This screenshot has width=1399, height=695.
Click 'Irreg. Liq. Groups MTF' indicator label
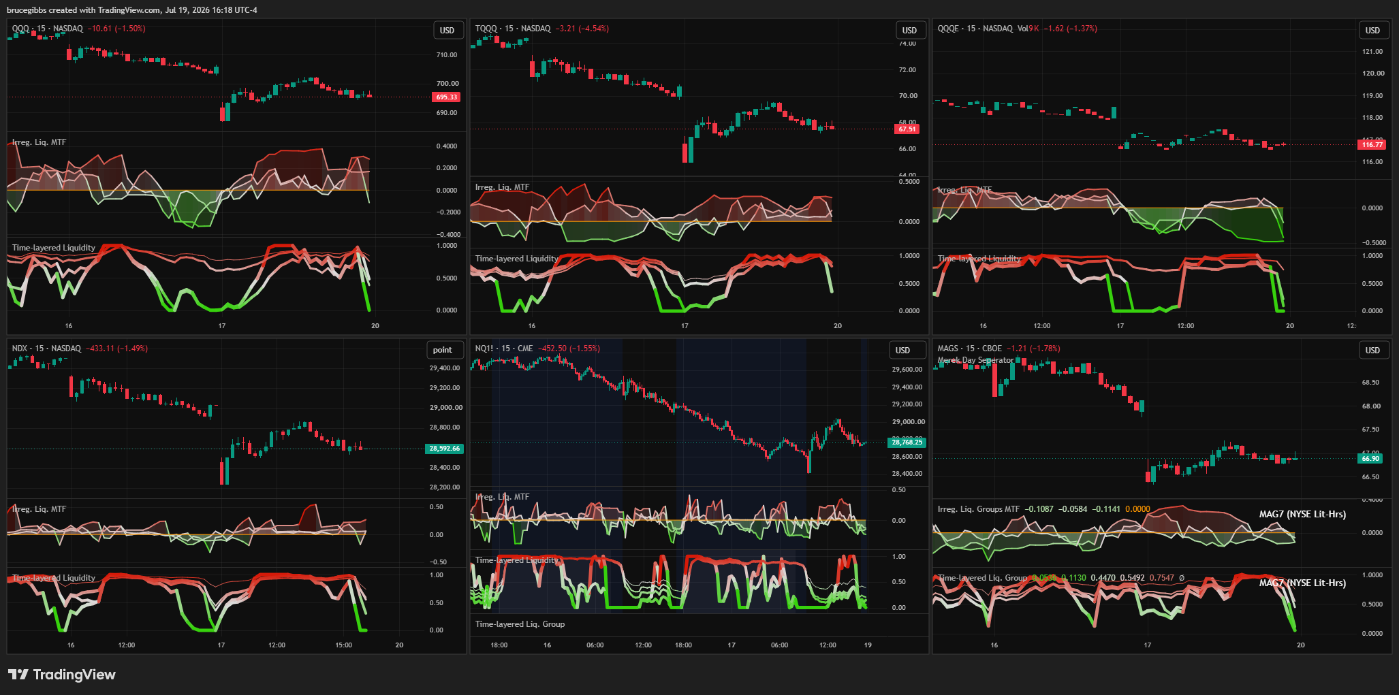(978, 509)
